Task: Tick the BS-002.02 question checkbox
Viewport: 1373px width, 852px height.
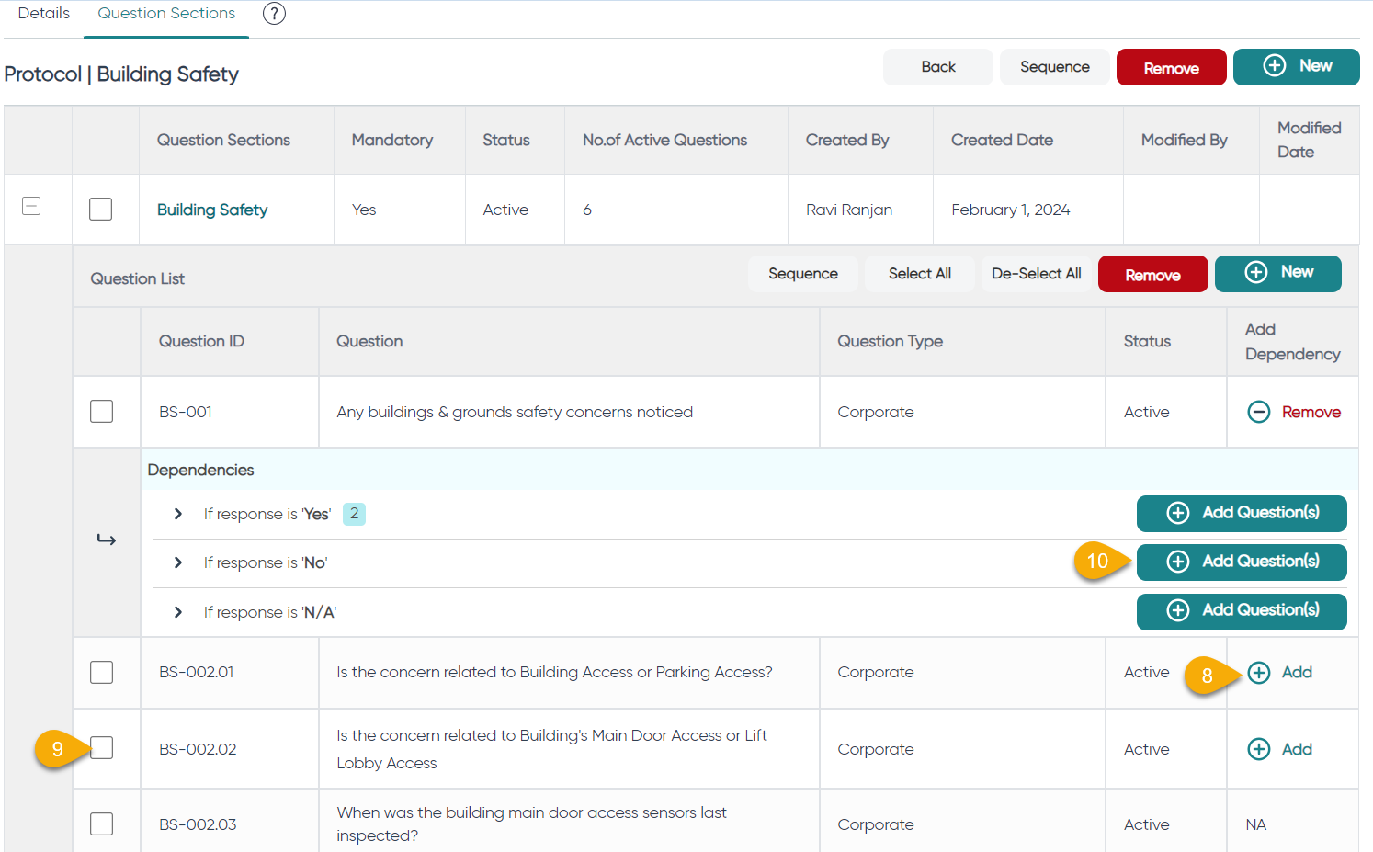Action: click(102, 747)
